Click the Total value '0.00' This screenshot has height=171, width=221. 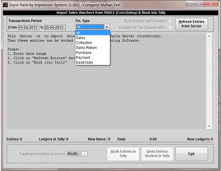pyautogui.click(x=153, y=139)
